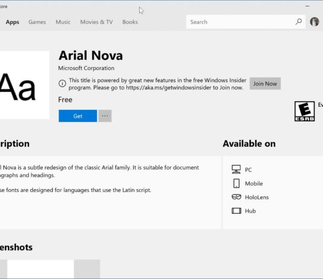Switch to the Music tab
The width and height of the screenshot is (323, 279).
(63, 22)
